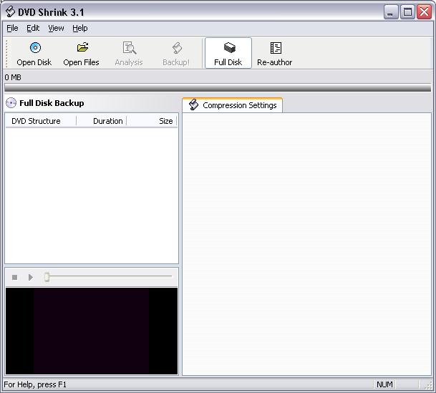Screen dimensions: 436x393
Task: Click the Open Disk toolbar icon
Action: tap(35, 48)
